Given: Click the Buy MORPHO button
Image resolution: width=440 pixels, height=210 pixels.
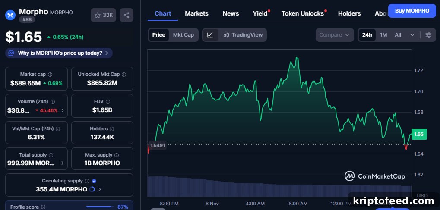Looking at the screenshot, I should (412, 11).
